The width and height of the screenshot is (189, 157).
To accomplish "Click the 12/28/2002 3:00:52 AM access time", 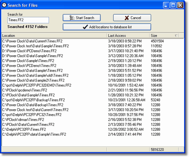I will [126, 130].
